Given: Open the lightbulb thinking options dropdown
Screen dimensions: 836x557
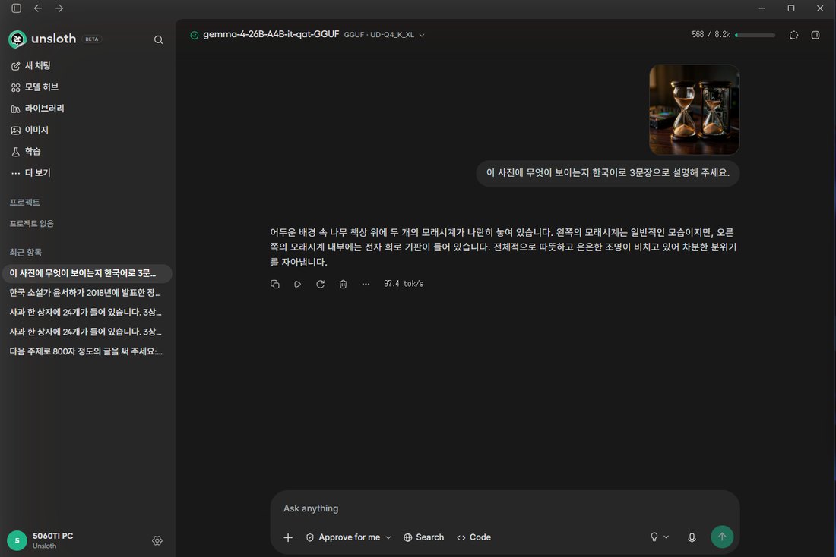Looking at the screenshot, I should tap(660, 537).
